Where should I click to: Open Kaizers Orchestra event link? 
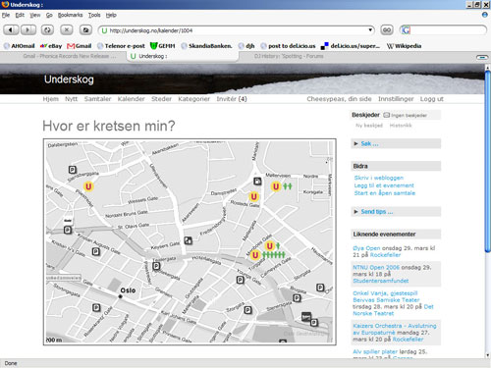click(395, 329)
